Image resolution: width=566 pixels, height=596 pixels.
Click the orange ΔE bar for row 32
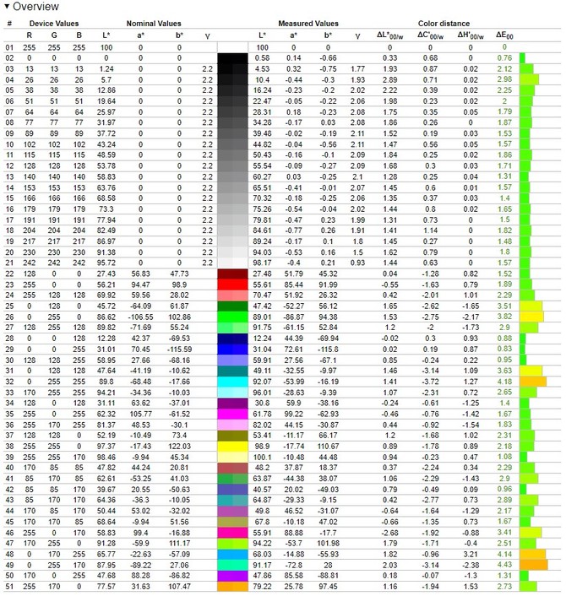533,382
